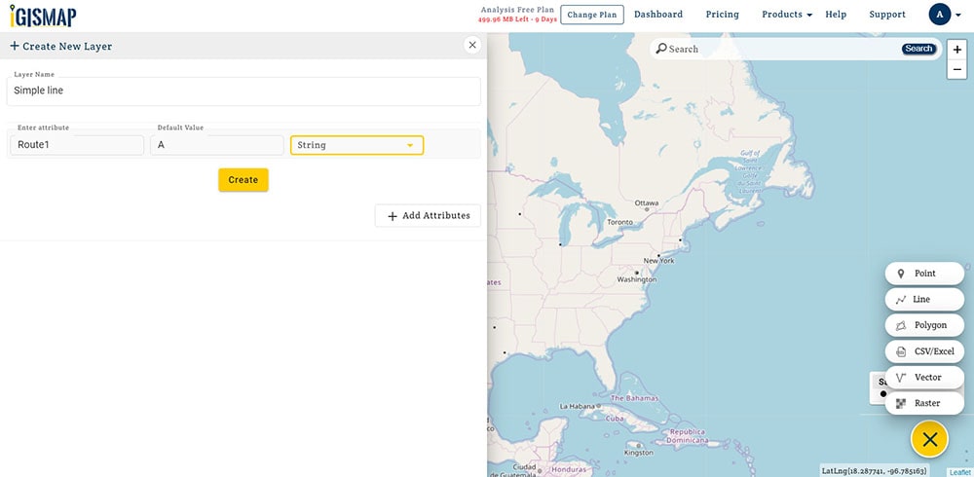
Task: Click the IGISMAP logo
Action: pyautogui.click(x=43, y=16)
